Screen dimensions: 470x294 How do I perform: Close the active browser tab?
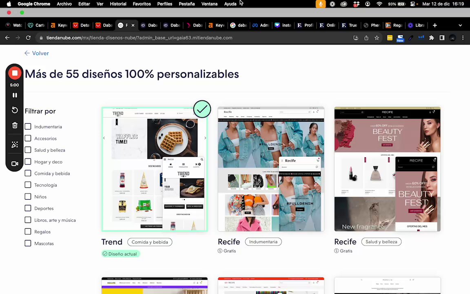133,25
